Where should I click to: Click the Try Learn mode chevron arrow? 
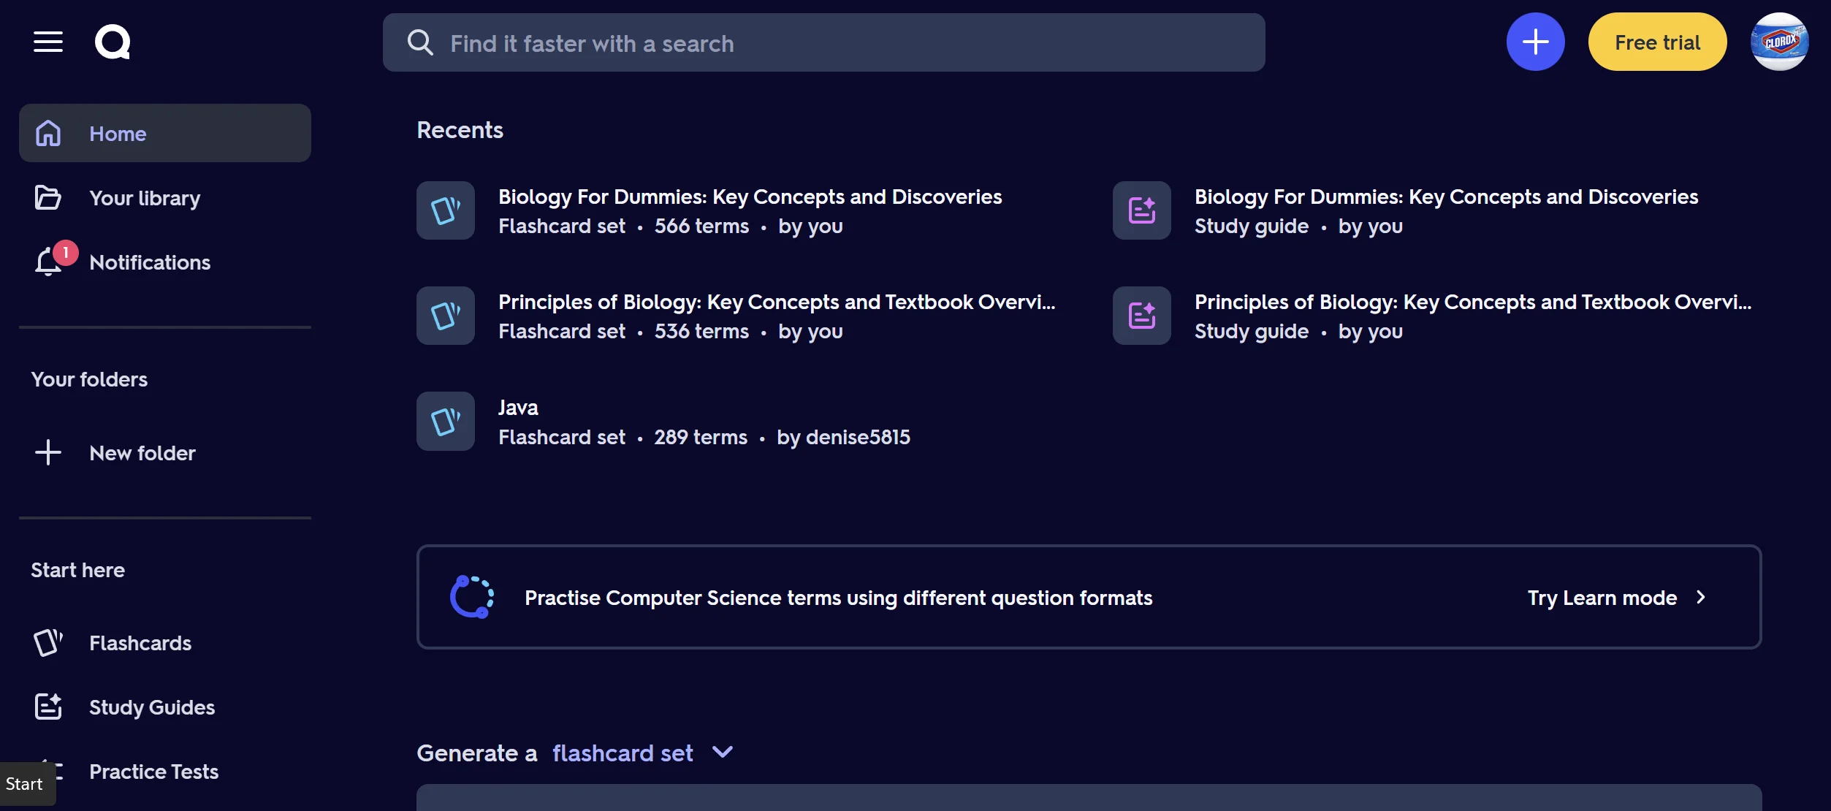point(1701,597)
